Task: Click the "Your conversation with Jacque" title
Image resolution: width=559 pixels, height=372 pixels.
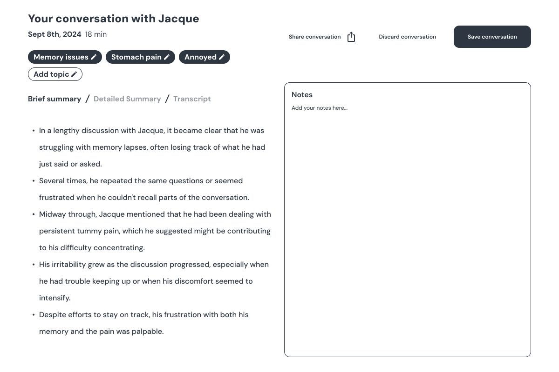Action: click(x=113, y=19)
